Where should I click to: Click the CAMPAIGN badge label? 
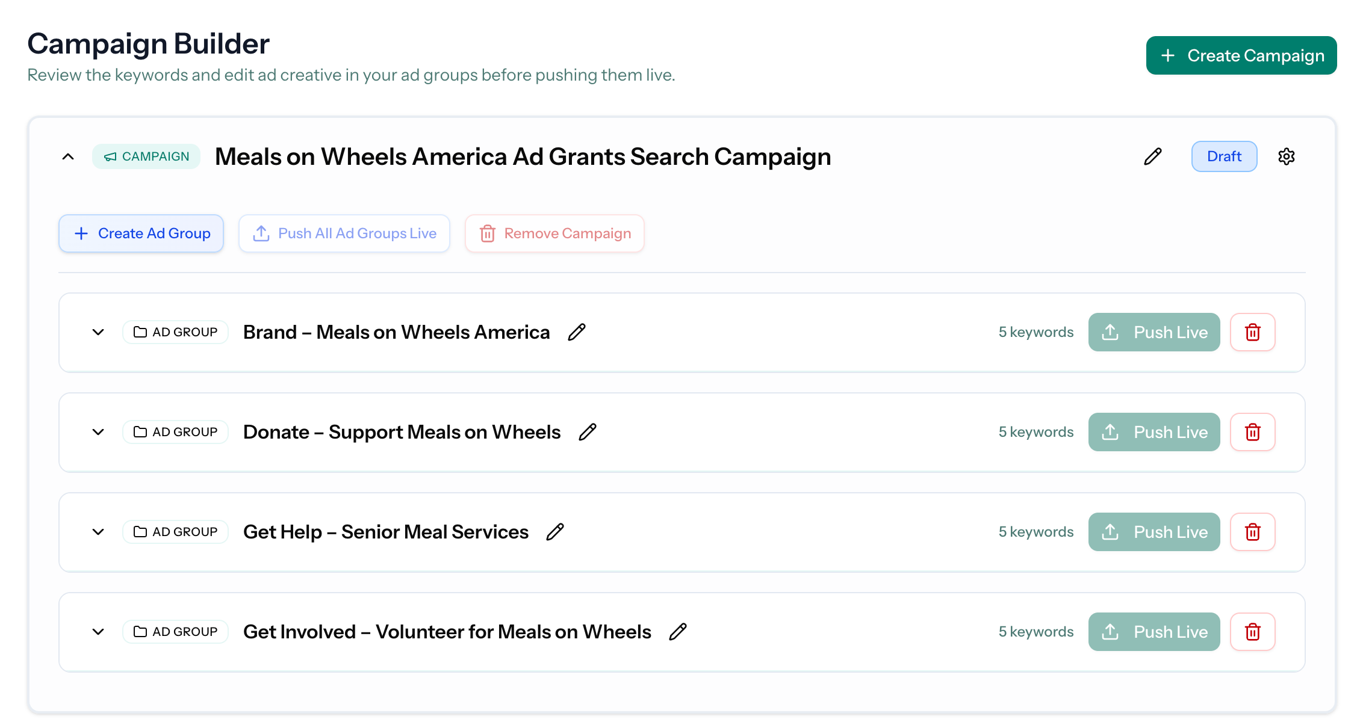point(146,156)
